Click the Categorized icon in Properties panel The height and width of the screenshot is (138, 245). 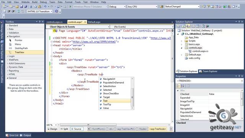point(178,86)
